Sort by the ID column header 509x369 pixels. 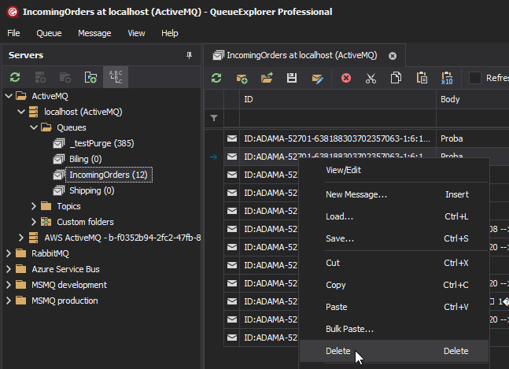[337, 99]
